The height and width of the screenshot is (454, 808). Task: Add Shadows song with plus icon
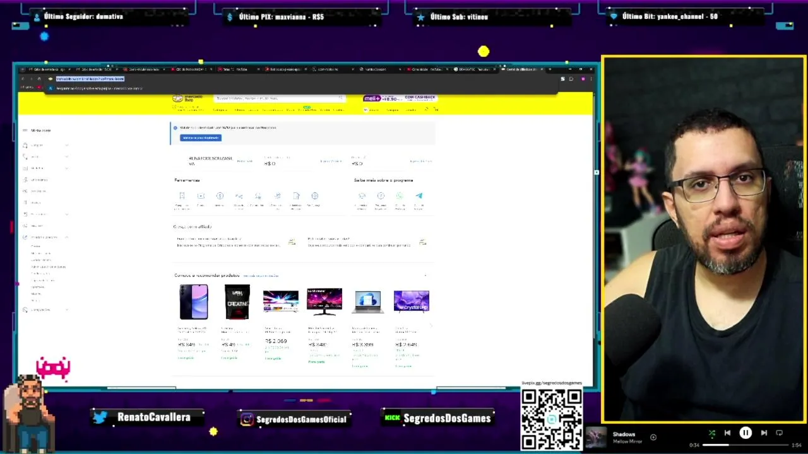pyautogui.click(x=653, y=437)
